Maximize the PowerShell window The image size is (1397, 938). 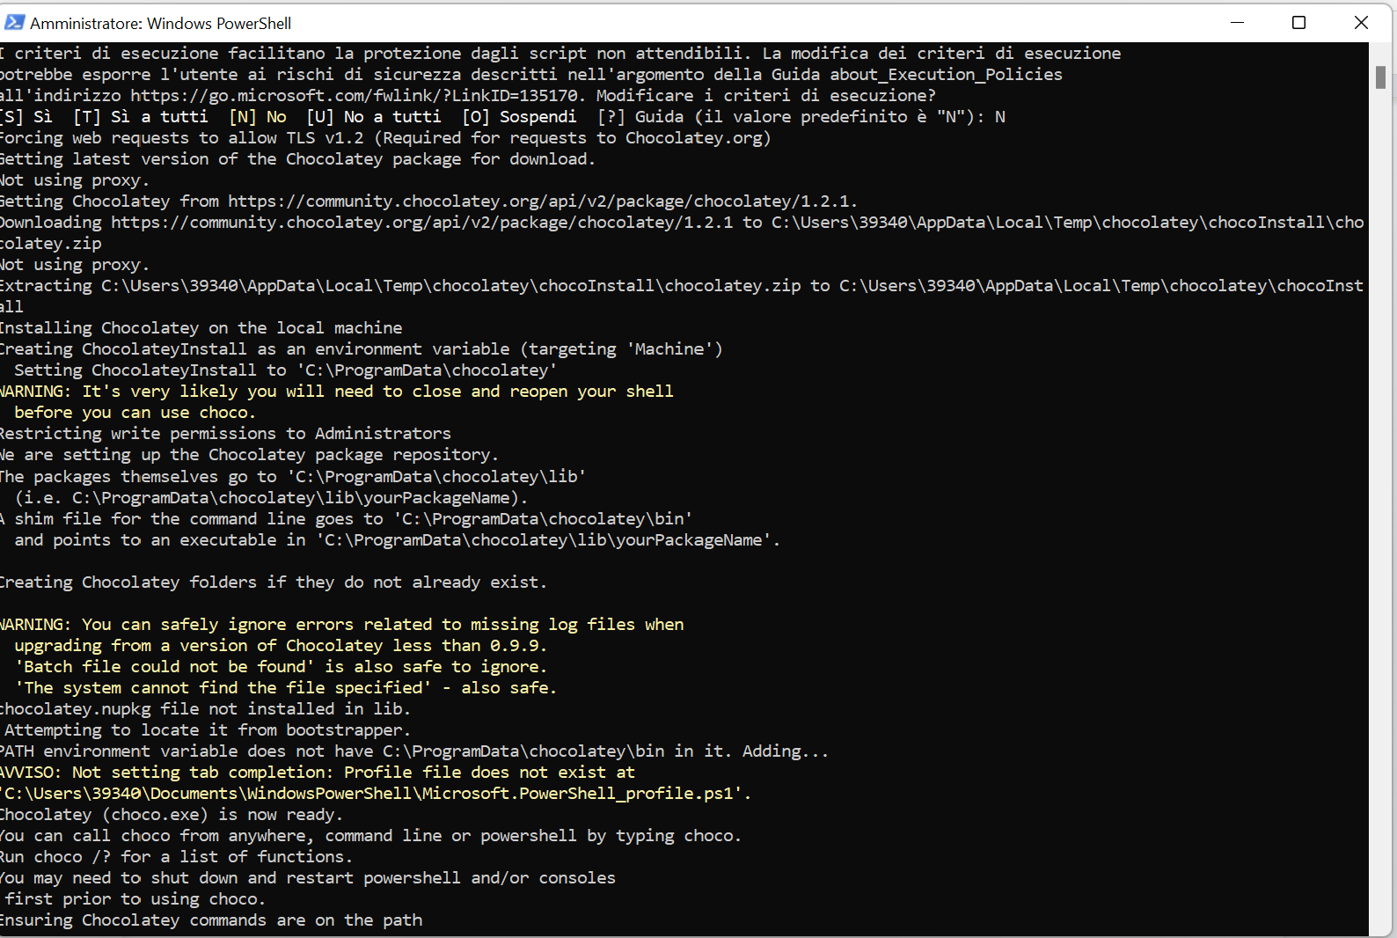tap(1298, 22)
